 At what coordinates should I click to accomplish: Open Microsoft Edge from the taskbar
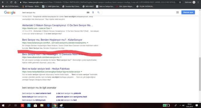(48, 105)
